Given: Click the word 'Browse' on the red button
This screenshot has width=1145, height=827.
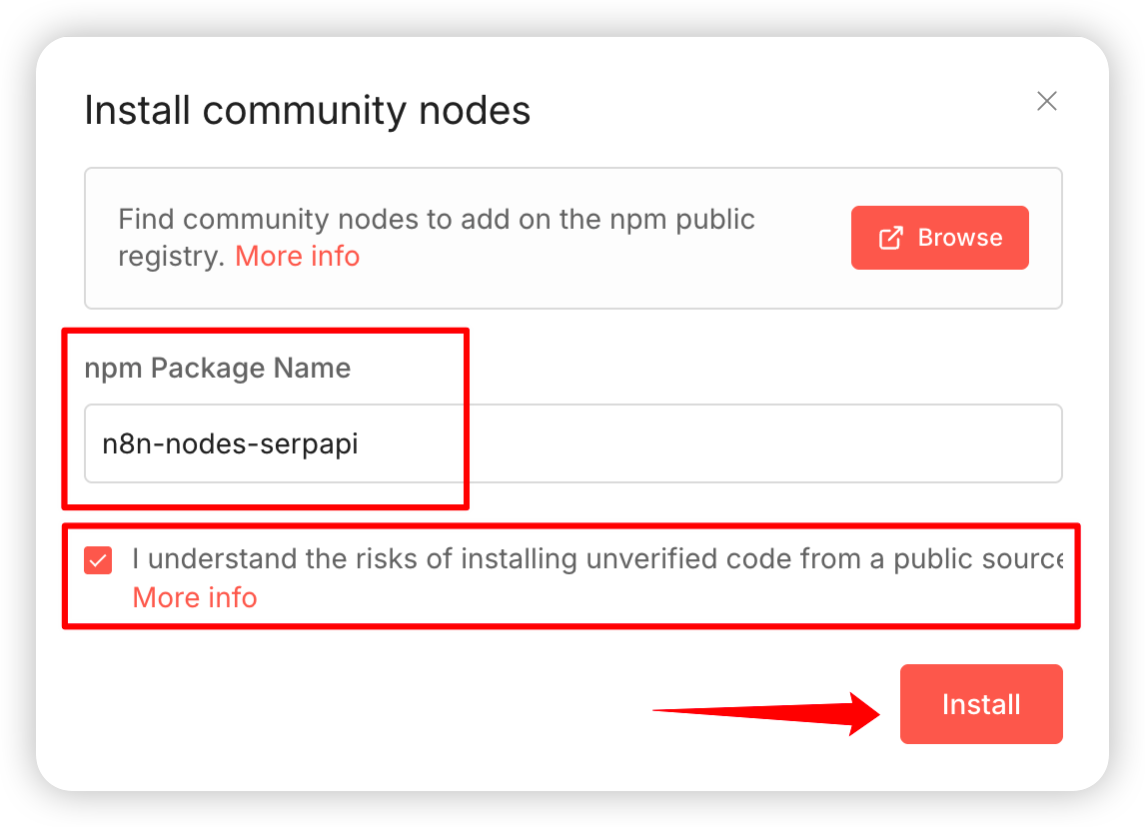Looking at the screenshot, I should coord(959,238).
